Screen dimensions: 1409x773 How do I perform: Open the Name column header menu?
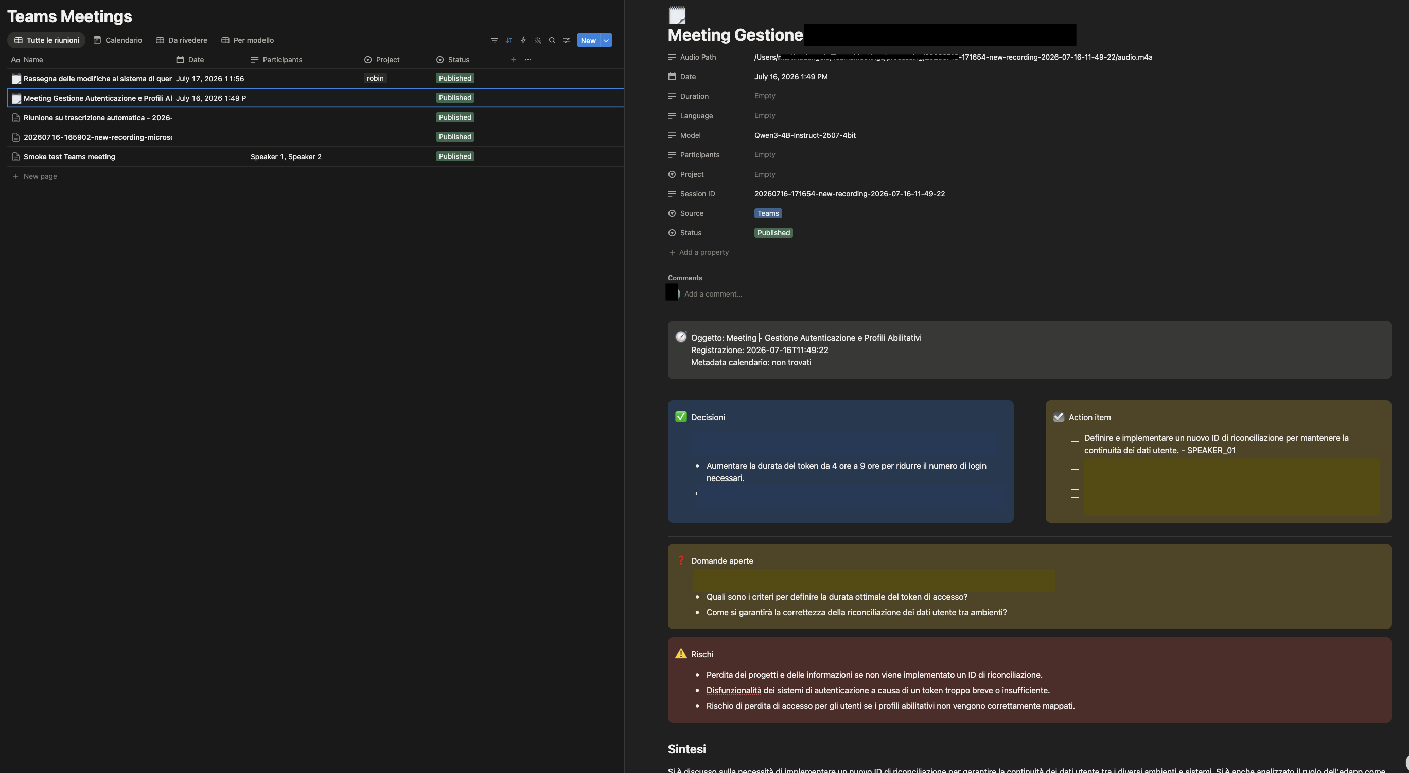click(x=27, y=60)
